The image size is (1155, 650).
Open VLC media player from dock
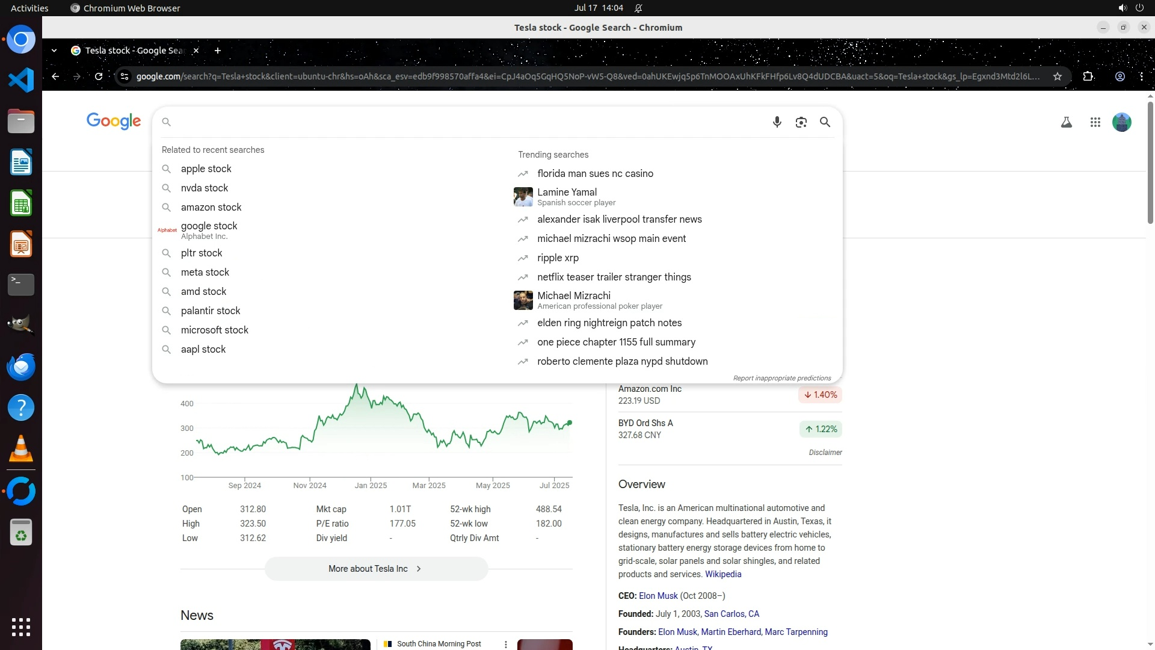pyautogui.click(x=21, y=449)
